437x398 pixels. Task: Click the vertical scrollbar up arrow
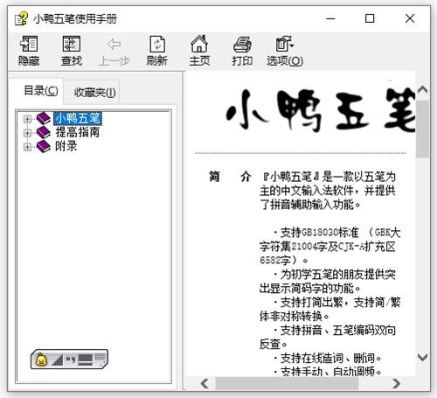423,89
